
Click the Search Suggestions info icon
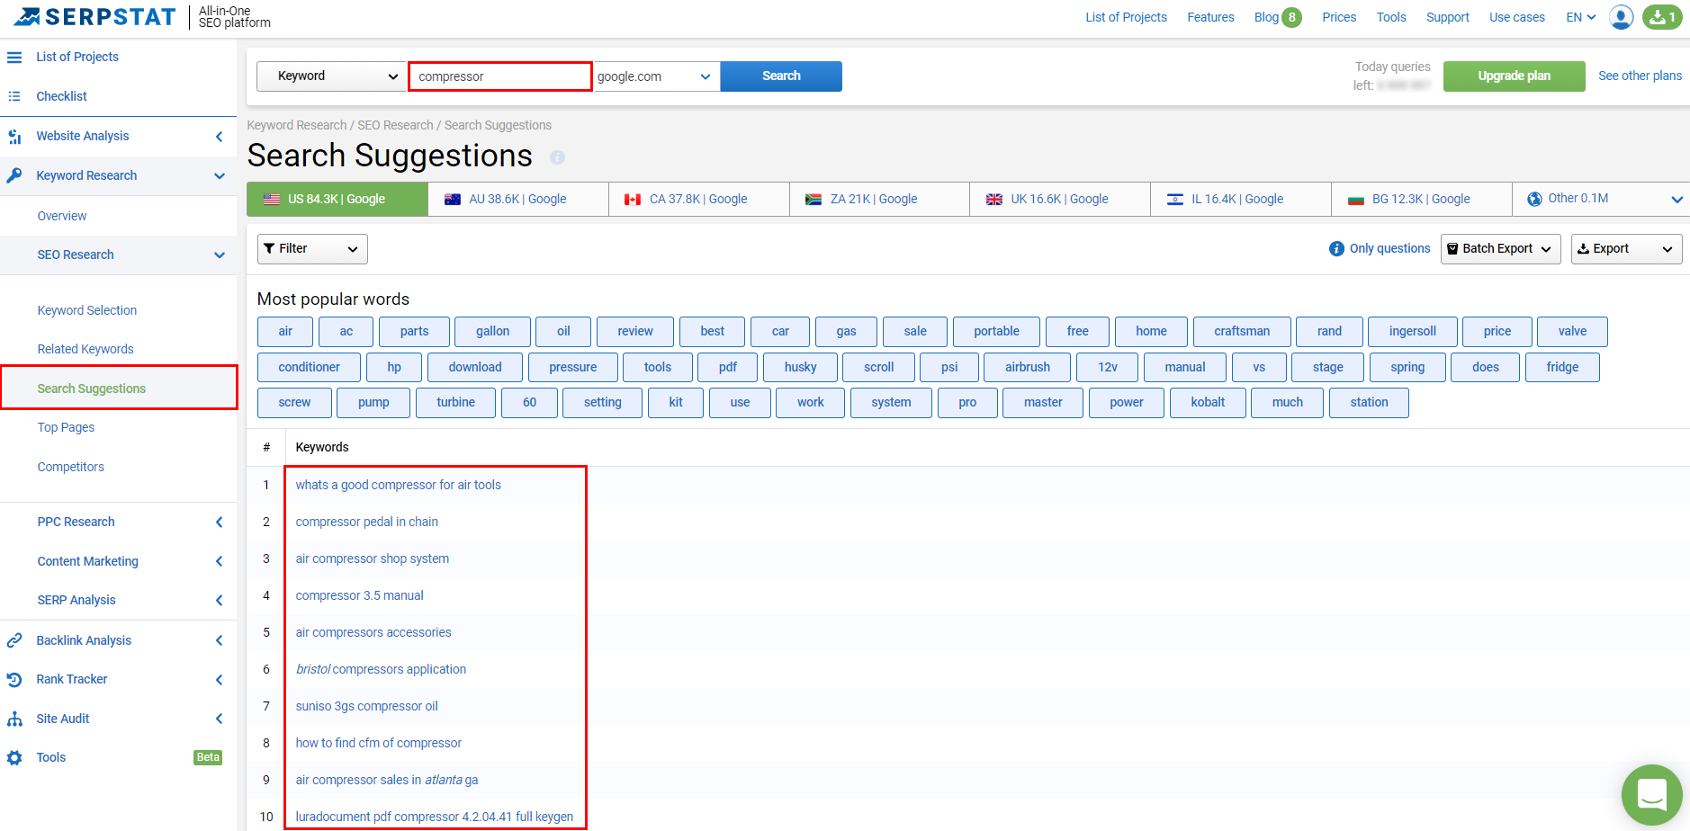coord(558,157)
